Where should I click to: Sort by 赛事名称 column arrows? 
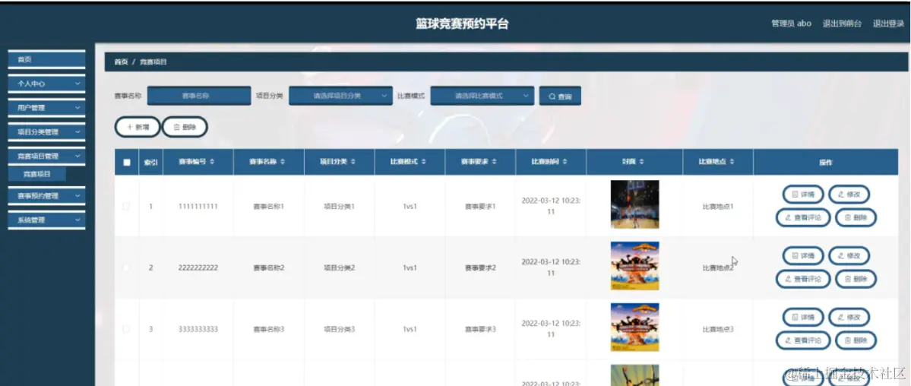pos(283,162)
